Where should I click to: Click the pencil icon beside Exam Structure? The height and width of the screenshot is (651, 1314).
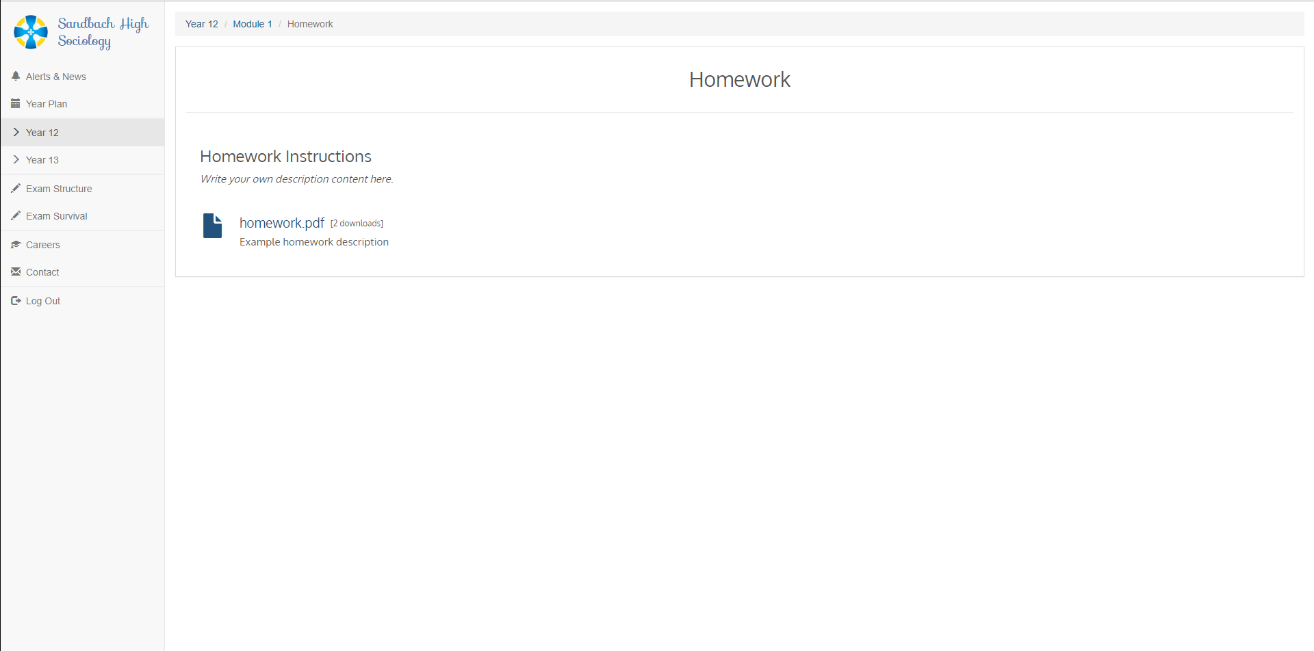(16, 188)
